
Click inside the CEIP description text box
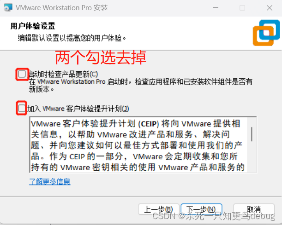(138, 145)
